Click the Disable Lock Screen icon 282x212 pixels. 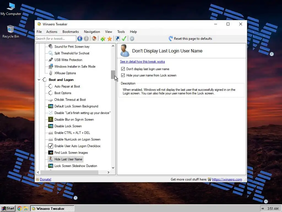51,126
